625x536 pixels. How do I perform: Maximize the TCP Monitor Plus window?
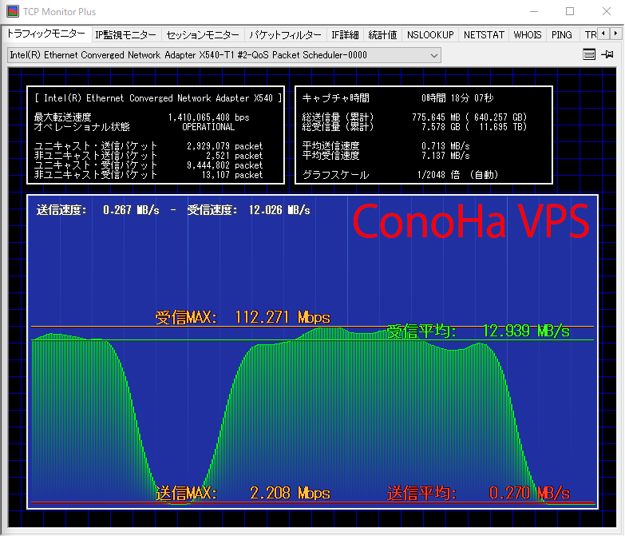click(x=570, y=12)
